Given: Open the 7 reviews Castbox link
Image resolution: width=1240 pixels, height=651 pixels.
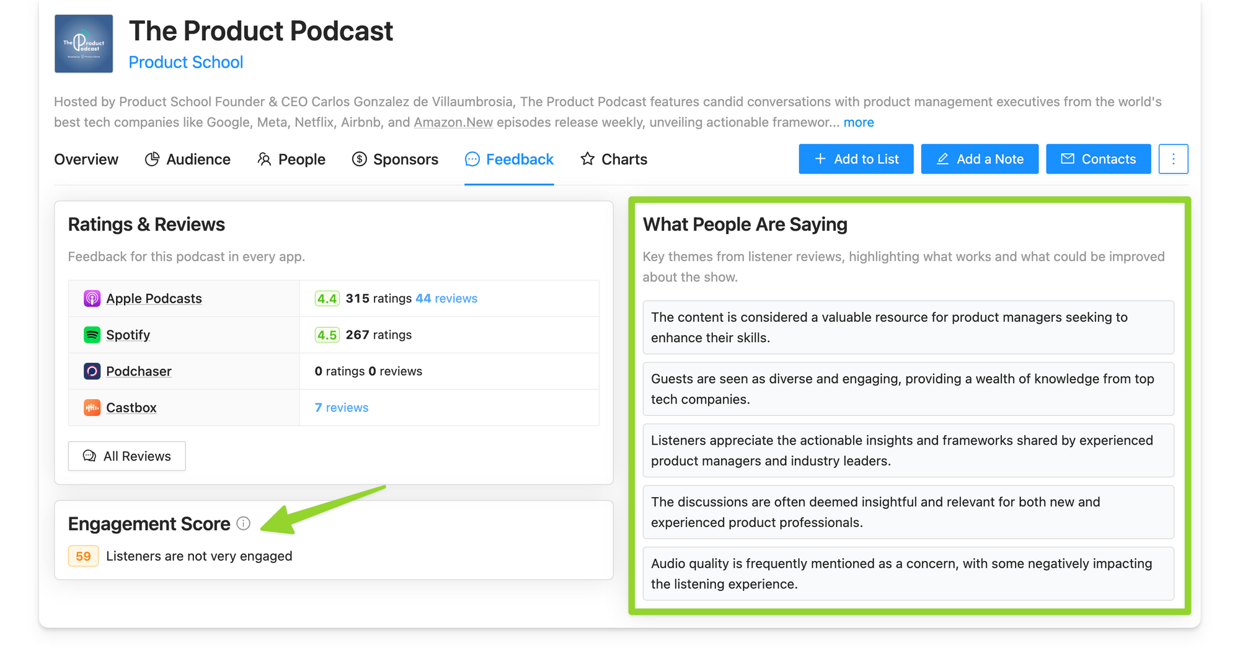Looking at the screenshot, I should 341,407.
